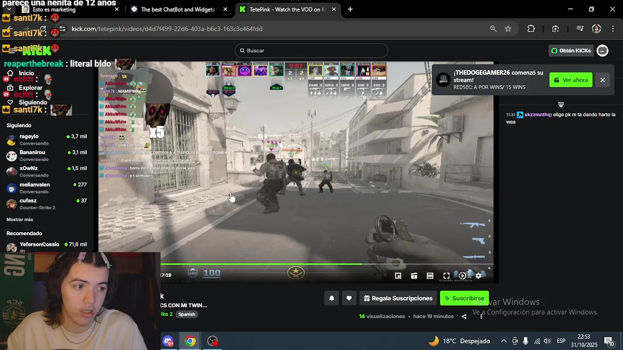Close 'The best ChatBot and Widgets' tab
This screenshot has width=623, height=350.
pos(226,9)
